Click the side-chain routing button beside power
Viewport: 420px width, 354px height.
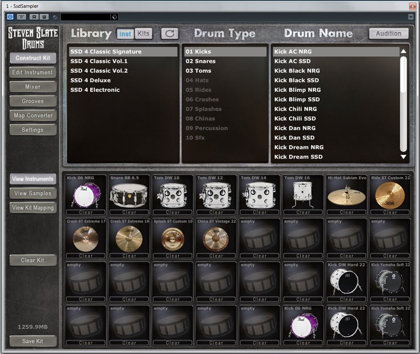click(x=21, y=17)
